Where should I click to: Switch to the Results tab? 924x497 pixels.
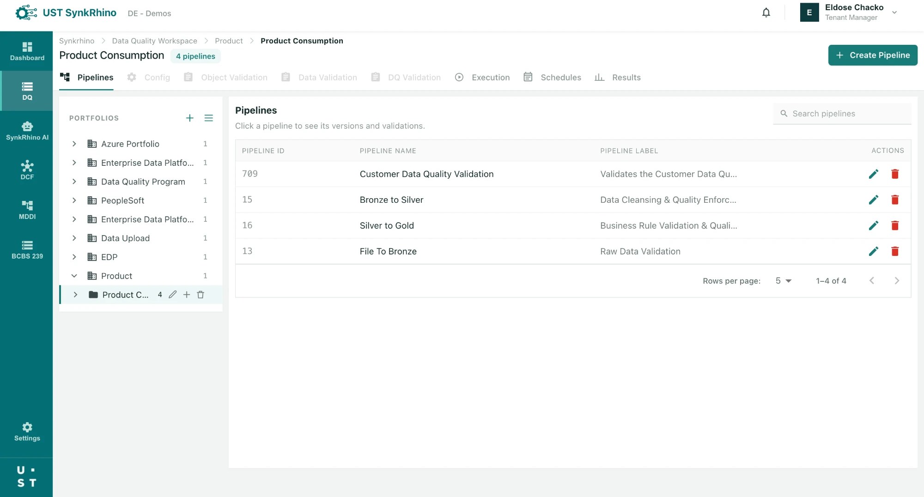(x=618, y=78)
